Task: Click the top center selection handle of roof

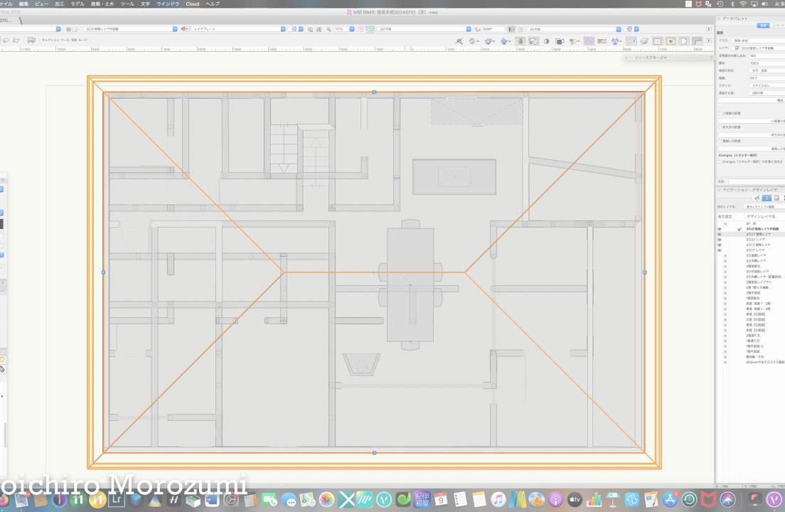Action: (375, 92)
